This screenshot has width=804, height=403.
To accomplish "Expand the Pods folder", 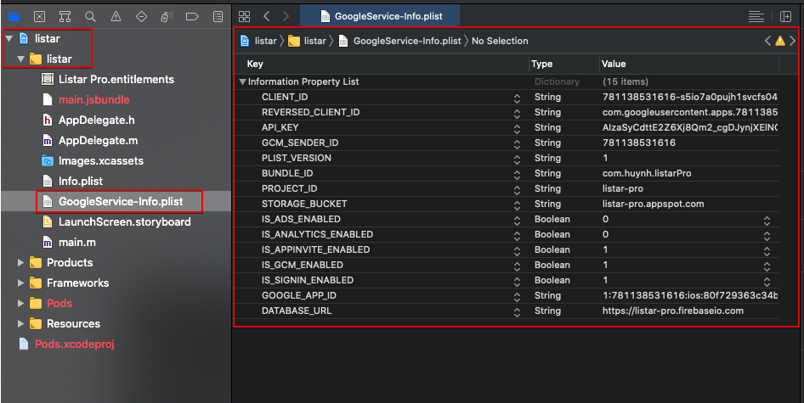I will coord(21,303).
